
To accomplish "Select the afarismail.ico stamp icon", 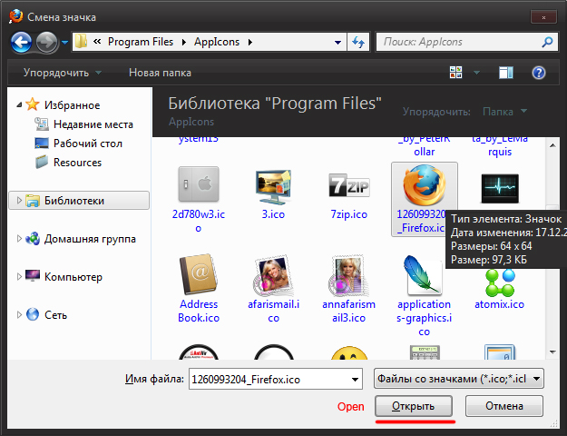I will [x=273, y=275].
